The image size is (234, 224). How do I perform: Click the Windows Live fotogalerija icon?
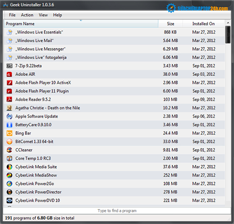point(9,57)
